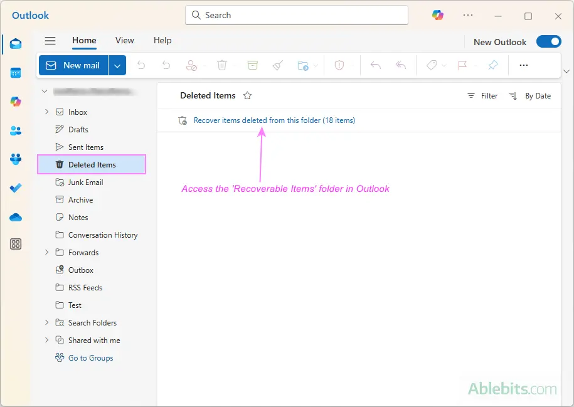
Task: Add Deleted Items to favorites star
Action: click(247, 95)
